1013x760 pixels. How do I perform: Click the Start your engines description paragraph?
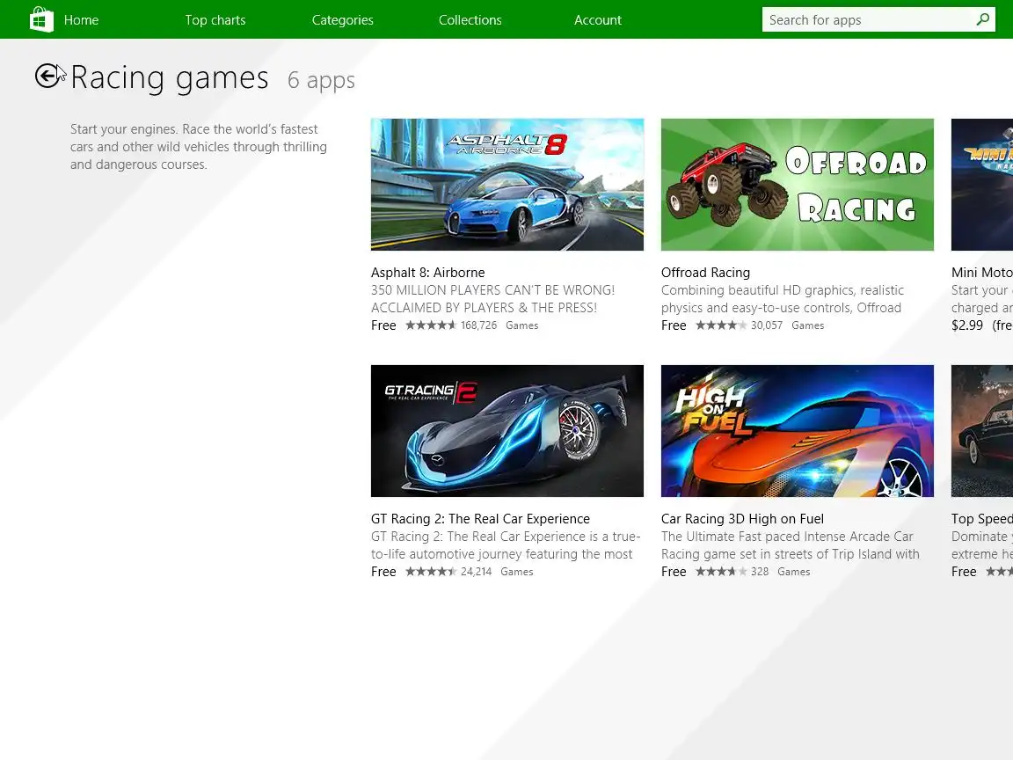(x=199, y=147)
